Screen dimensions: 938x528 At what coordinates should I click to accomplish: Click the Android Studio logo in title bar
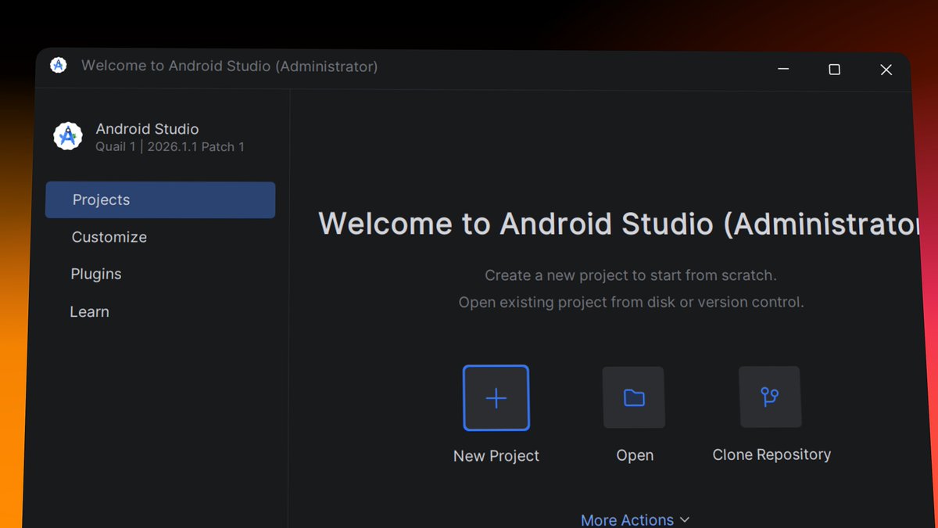tap(59, 66)
